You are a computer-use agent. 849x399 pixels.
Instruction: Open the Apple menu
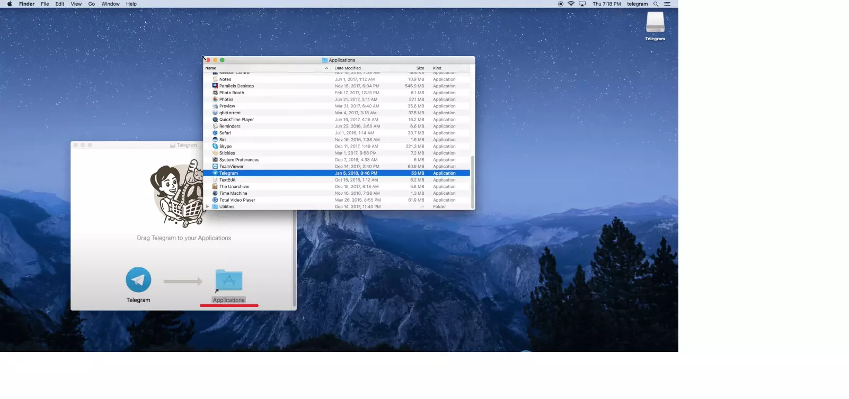pyautogui.click(x=10, y=4)
